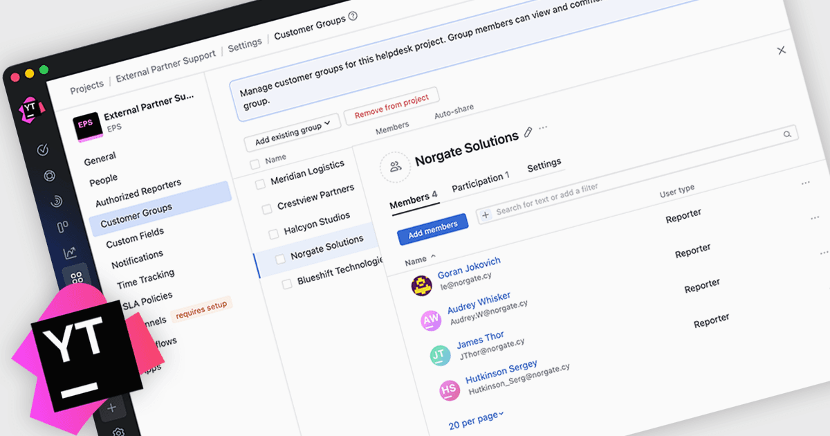Open Custom Fields settings page

click(135, 239)
